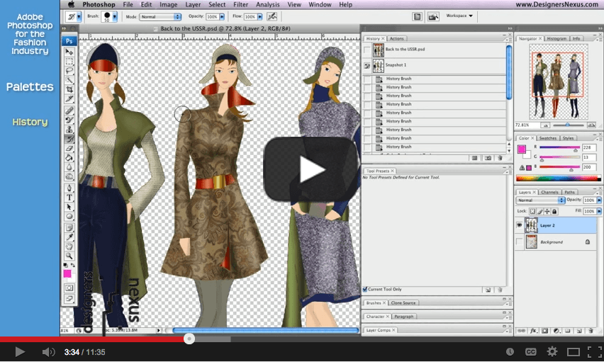604x362 pixels.
Task: Play the video with center play button
Action: [311, 169]
